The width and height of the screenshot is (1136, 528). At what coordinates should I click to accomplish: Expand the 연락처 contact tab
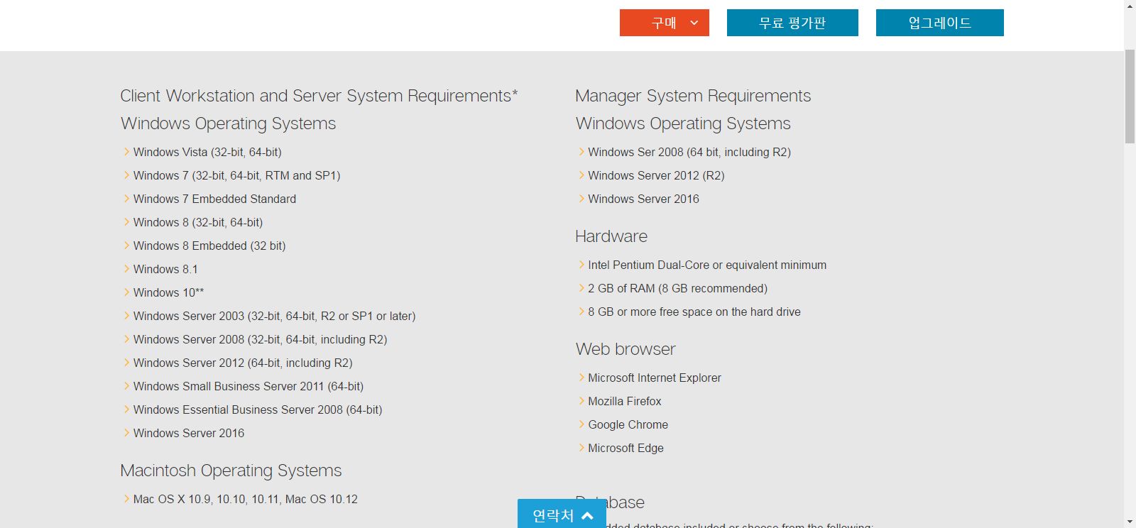coord(562,515)
